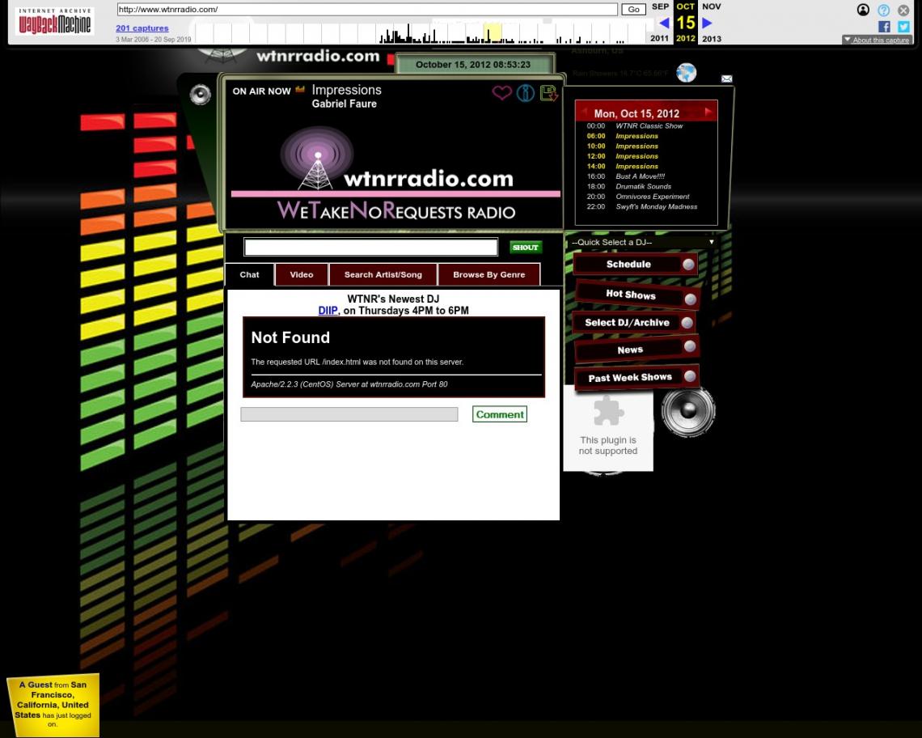
Task: Expand the About this capture panel
Action: coord(877,40)
